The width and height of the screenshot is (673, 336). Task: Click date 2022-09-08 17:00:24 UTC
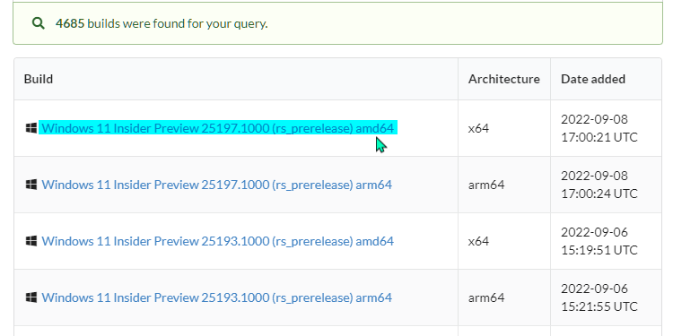599,185
